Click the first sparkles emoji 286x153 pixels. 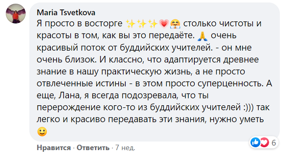coord(131,24)
